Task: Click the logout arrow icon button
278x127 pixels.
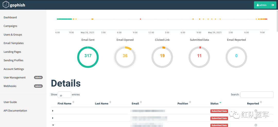Action: coord(273,5)
